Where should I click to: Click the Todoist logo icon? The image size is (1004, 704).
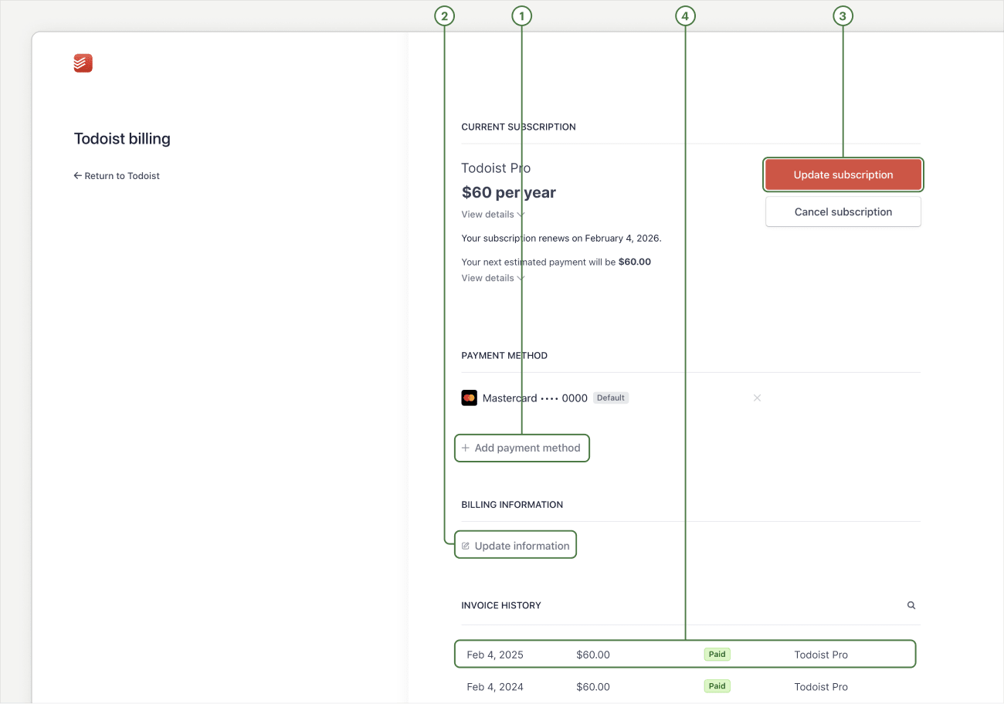click(x=83, y=63)
